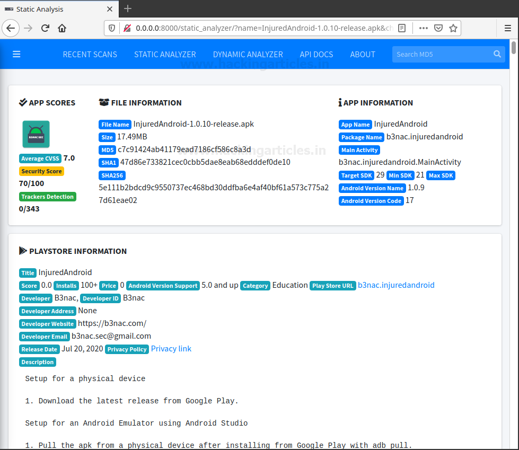519x450 pixels.
Task: Toggle reader view icon in address bar
Action: [x=402, y=28]
